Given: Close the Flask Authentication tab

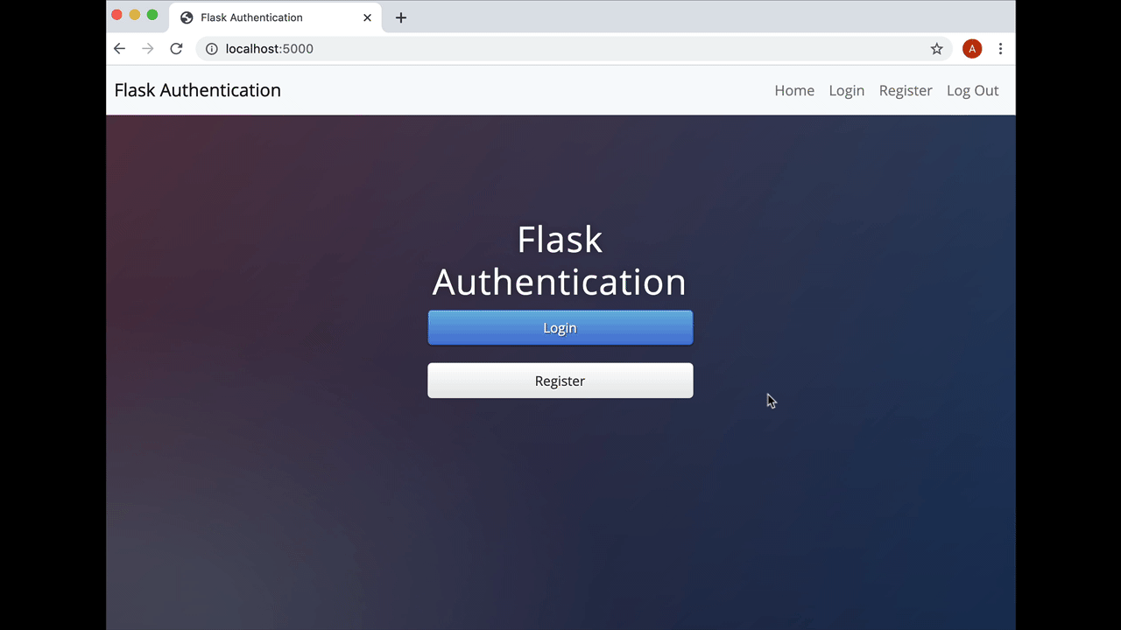Looking at the screenshot, I should point(367,17).
